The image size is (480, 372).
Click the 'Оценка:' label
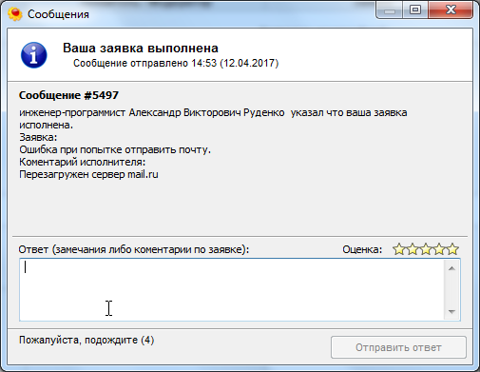(362, 249)
